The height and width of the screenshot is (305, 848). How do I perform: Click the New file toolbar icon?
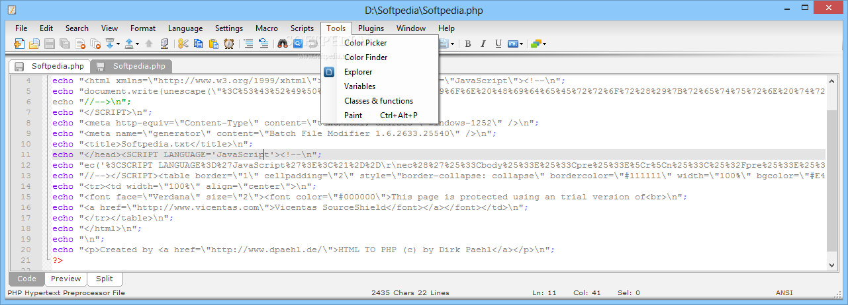pos(19,44)
